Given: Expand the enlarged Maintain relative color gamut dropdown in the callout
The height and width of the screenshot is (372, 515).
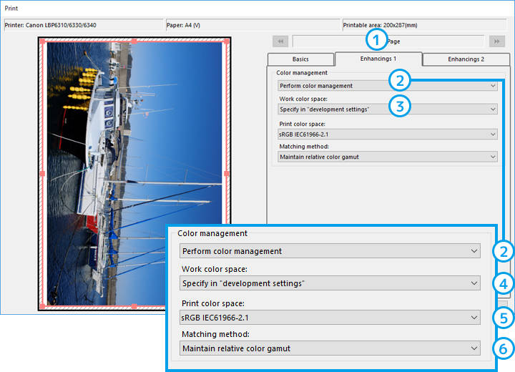Looking at the screenshot, I should click(330, 348).
